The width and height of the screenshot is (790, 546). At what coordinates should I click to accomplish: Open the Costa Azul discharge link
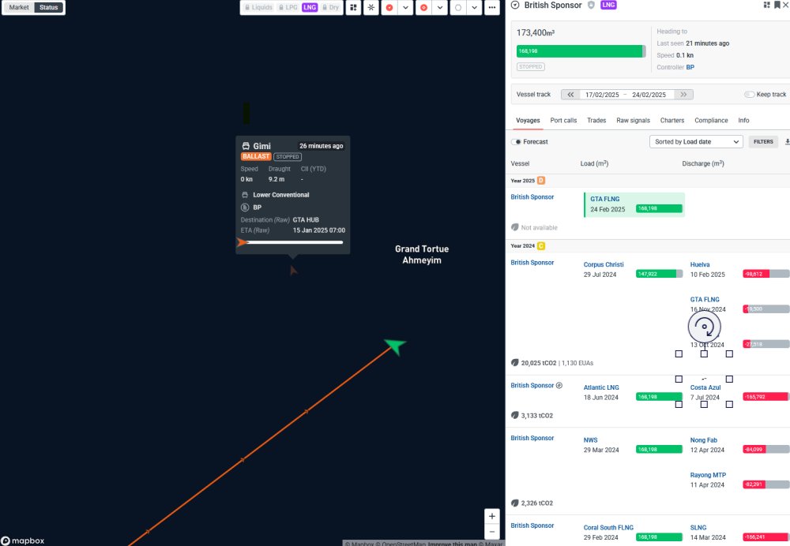[x=705, y=387]
